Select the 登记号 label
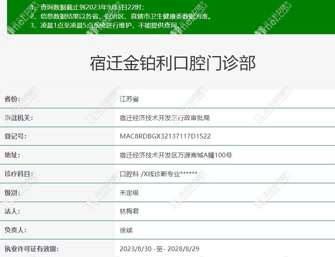The width and height of the screenshot is (335, 257). click(16, 136)
